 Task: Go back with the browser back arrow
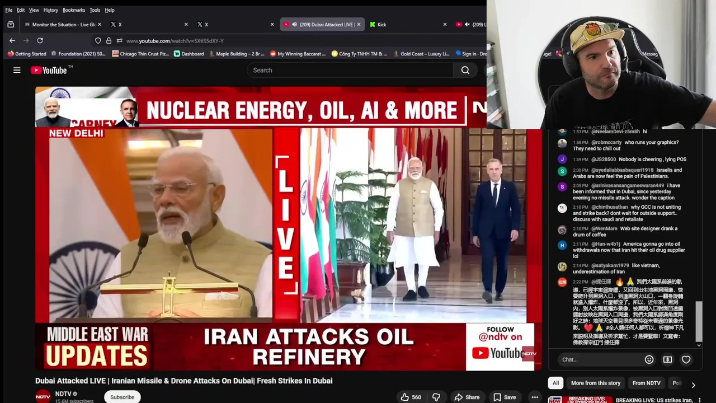[12, 40]
